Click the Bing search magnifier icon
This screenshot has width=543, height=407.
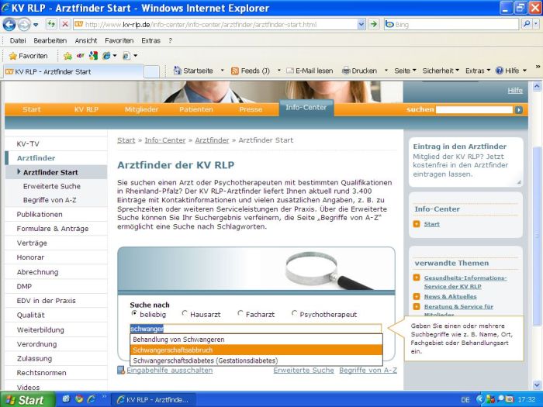click(x=527, y=24)
